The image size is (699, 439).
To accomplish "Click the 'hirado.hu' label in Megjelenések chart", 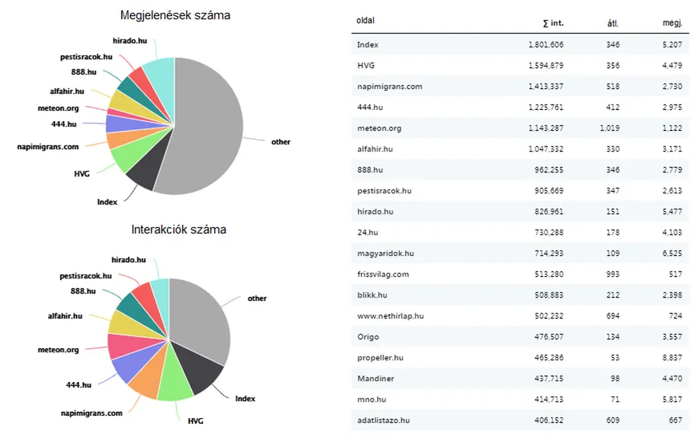I will coord(129,40).
